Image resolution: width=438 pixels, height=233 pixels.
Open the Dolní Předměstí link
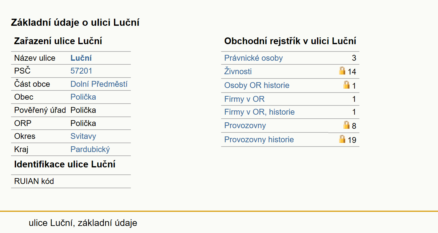pos(99,84)
